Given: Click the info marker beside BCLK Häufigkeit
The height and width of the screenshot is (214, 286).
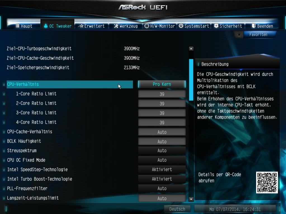Looking at the screenshot, I should pyautogui.click(x=4, y=141).
